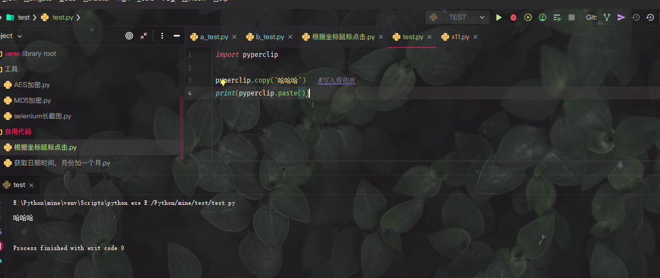Open TEST run configuration dropdown
Viewport: 660px width, 278px height.
pos(457,17)
